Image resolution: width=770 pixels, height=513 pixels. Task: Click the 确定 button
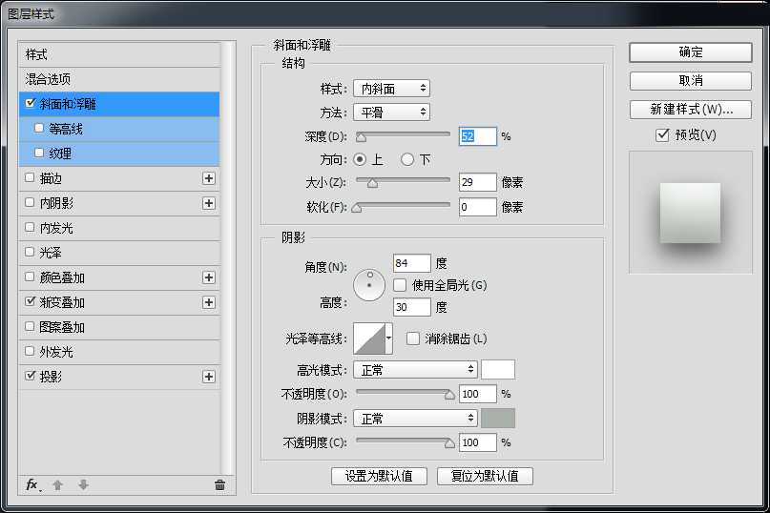click(690, 52)
